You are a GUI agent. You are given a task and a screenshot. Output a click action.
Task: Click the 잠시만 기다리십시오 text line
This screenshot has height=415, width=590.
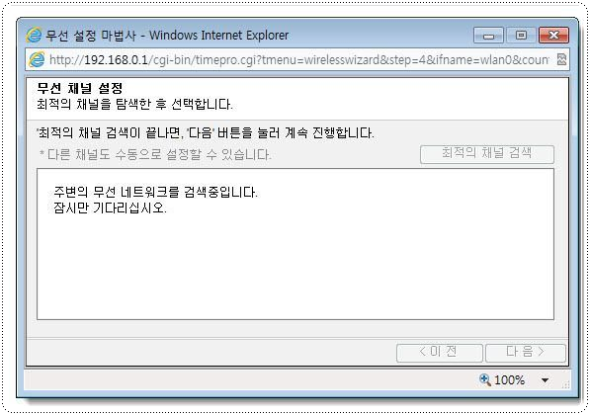point(110,207)
